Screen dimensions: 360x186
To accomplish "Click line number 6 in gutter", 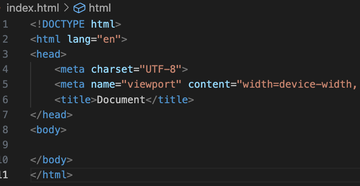I will (5, 100).
